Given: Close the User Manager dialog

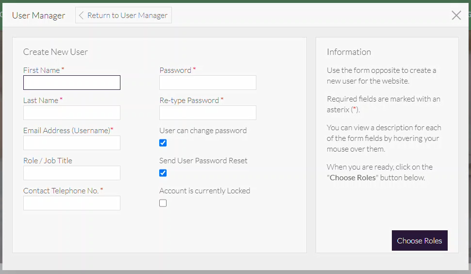Looking at the screenshot, I should pyautogui.click(x=456, y=15).
